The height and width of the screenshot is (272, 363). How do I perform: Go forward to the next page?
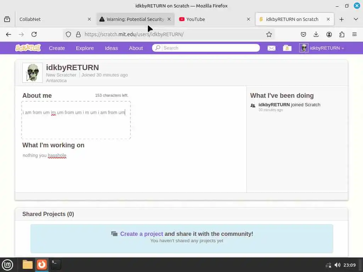coord(21,34)
